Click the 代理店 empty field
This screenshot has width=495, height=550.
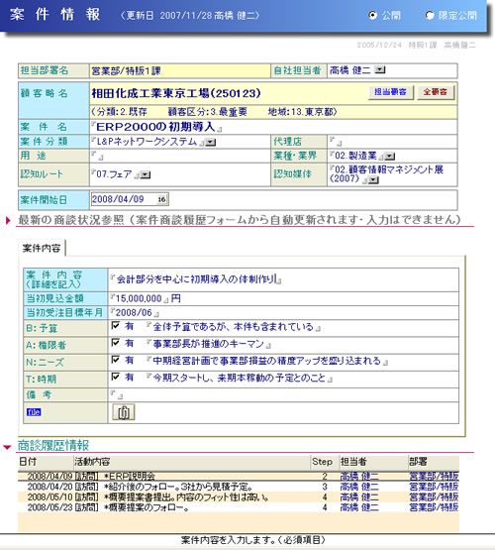click(336, 142)
